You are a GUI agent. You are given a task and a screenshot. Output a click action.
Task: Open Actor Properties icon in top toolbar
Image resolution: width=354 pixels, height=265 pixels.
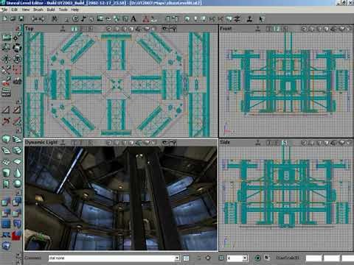tap(168, 18)
